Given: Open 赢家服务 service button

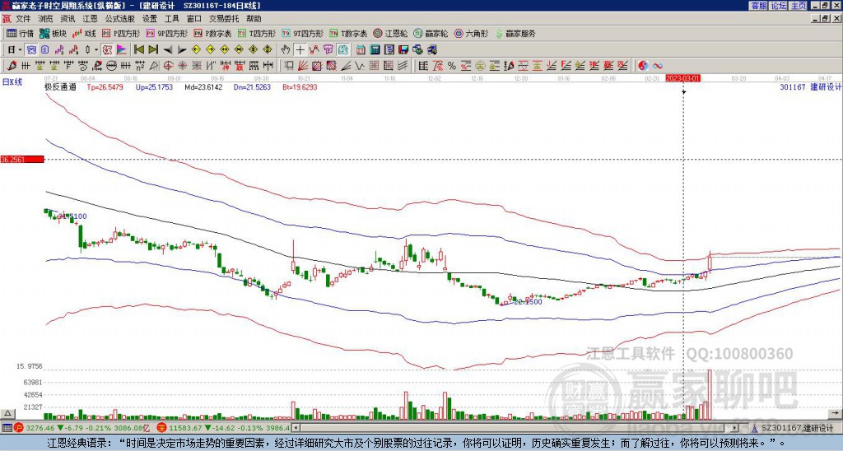Looking at the screenshot, I should click(515, 33).
